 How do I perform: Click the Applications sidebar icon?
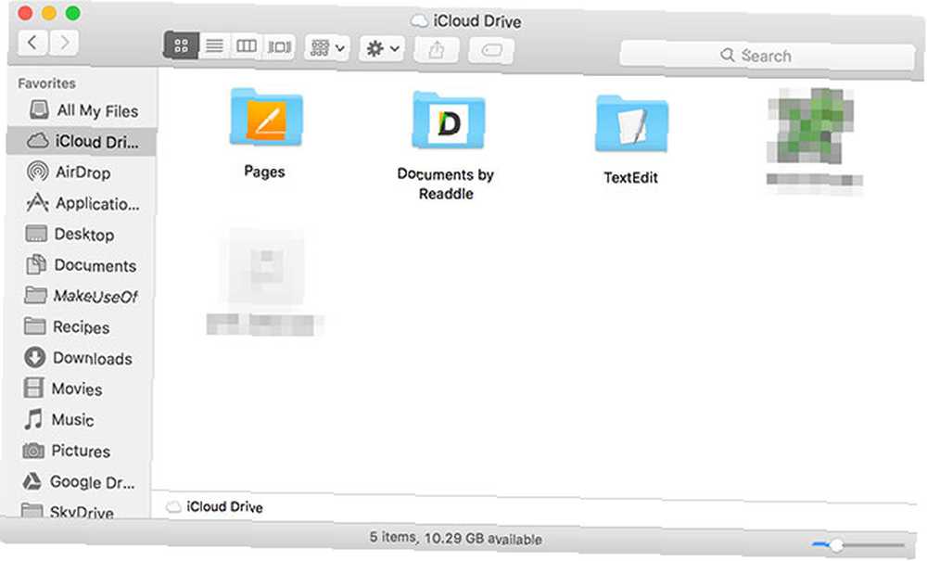coord(37,202)
